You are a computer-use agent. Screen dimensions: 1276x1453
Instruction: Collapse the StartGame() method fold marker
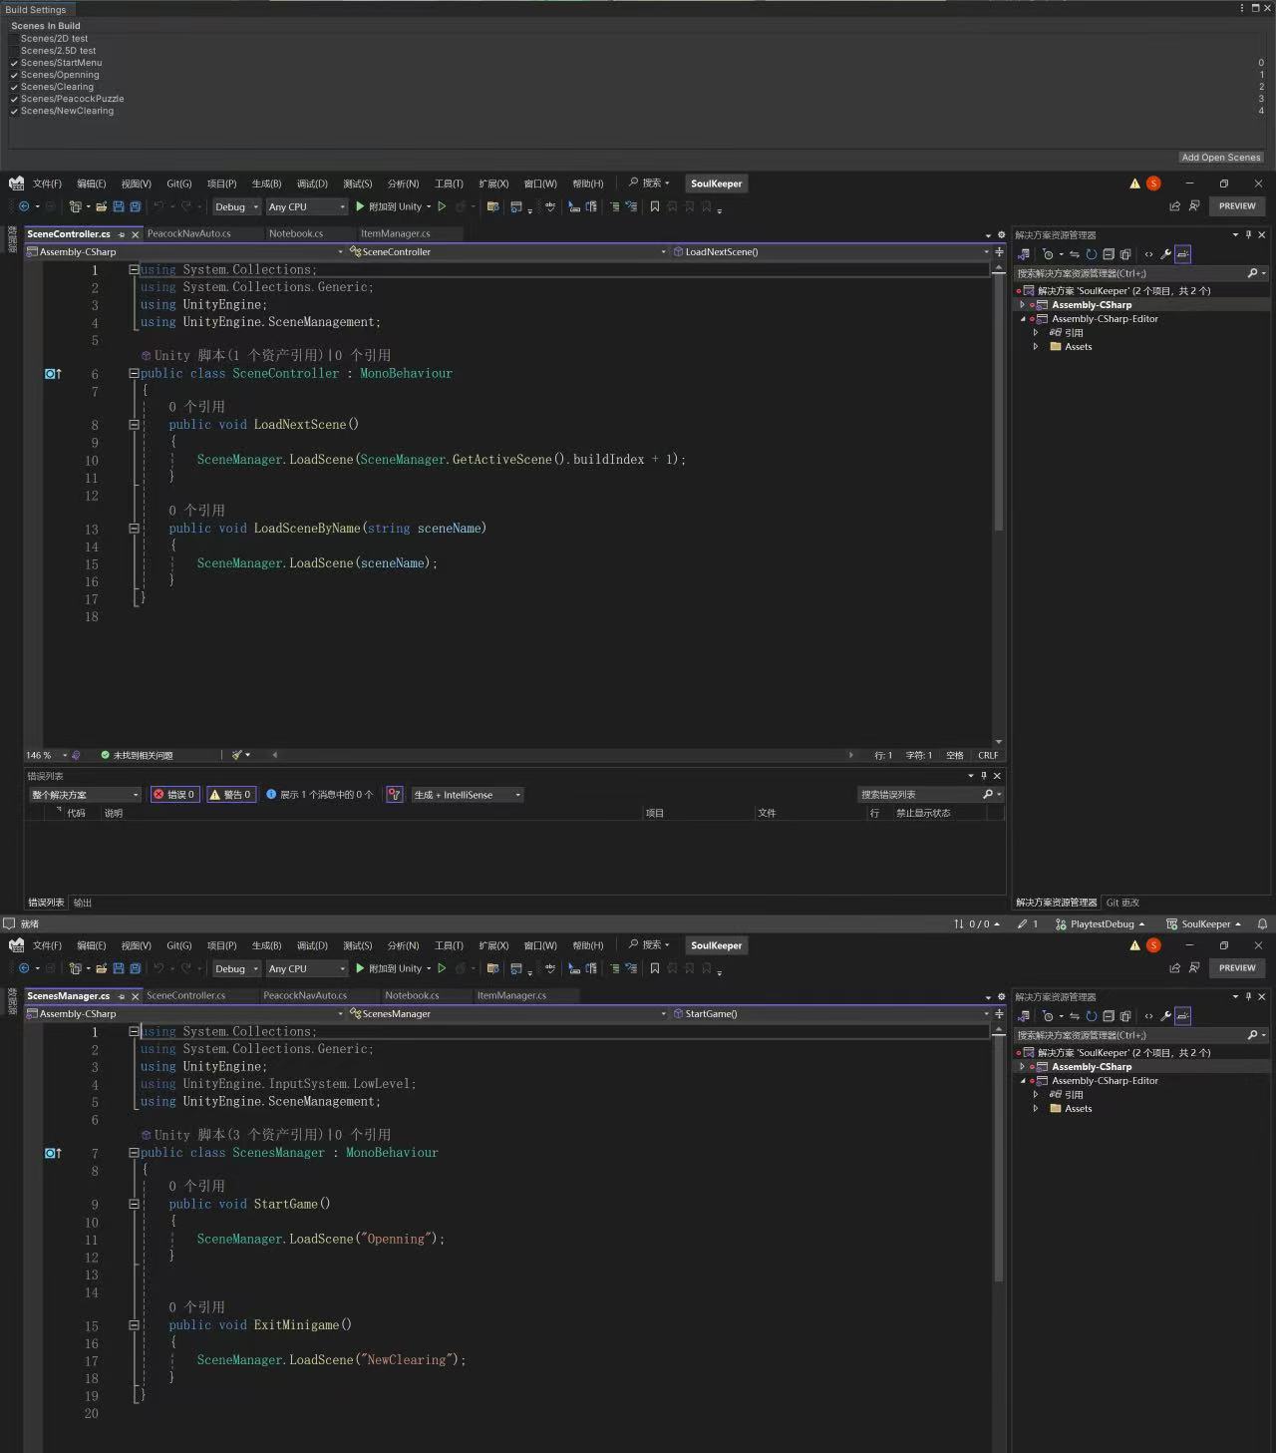134,1205
